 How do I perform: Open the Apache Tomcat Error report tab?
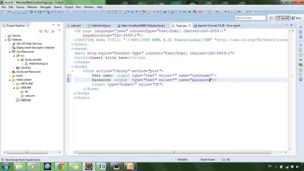217,26
